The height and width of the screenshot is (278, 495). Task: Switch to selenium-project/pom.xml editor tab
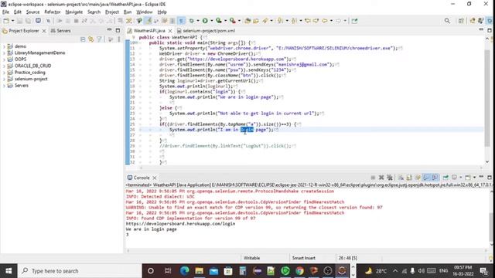point(207,31)
